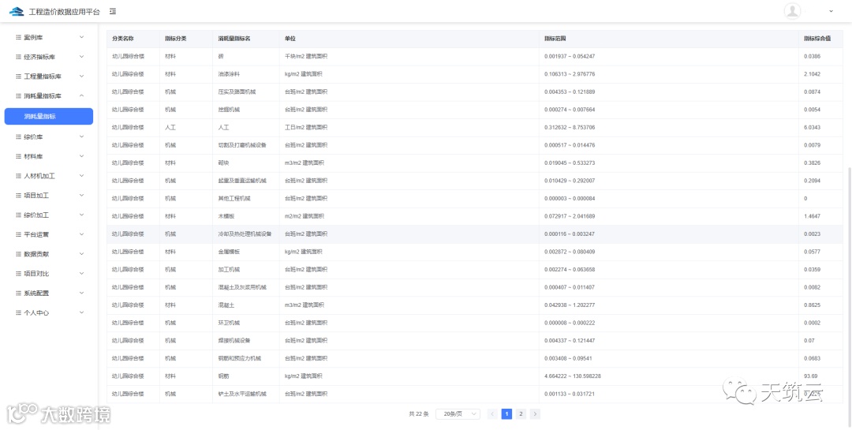This screenshot has width=852, height=430.
Task: Click the range 0.312632 ~ 8.753706 cell
Action: (669, 127)
